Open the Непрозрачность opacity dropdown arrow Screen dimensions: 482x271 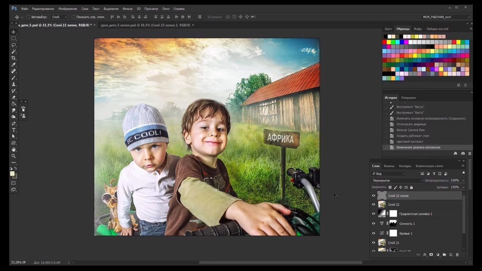[x=463, y=181]
